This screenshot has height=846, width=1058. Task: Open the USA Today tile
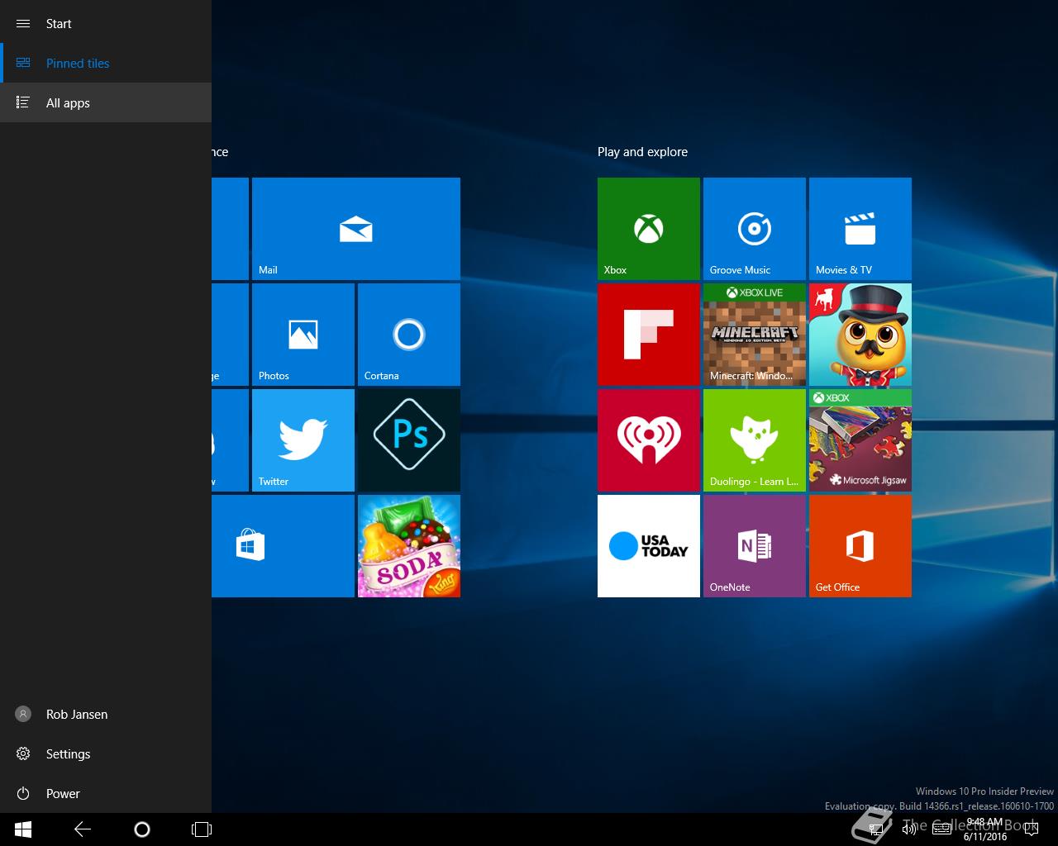pyautogui.click(x=649, y=546)
